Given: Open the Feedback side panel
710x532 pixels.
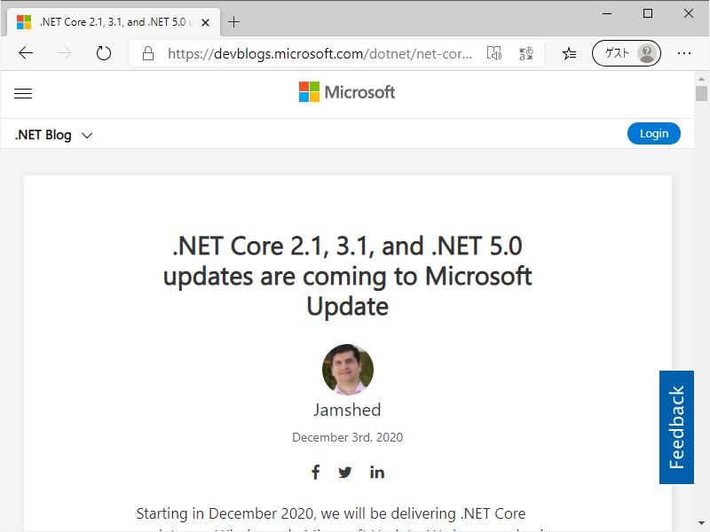Looking at the screenshot, I should coord(676,427).
